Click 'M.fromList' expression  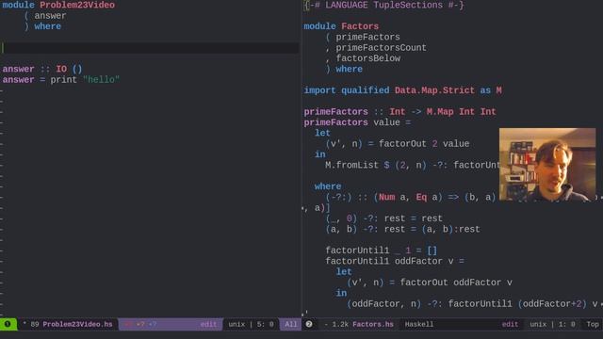351,166
